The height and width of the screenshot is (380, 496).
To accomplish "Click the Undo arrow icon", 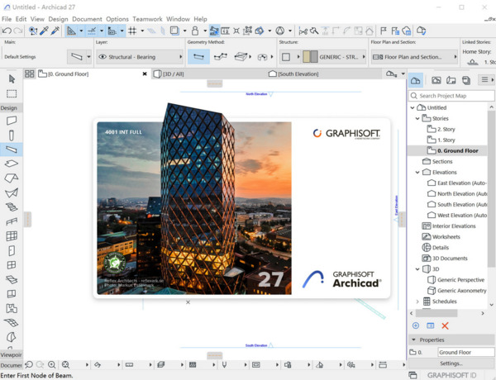I will click(x=7, y=31).
